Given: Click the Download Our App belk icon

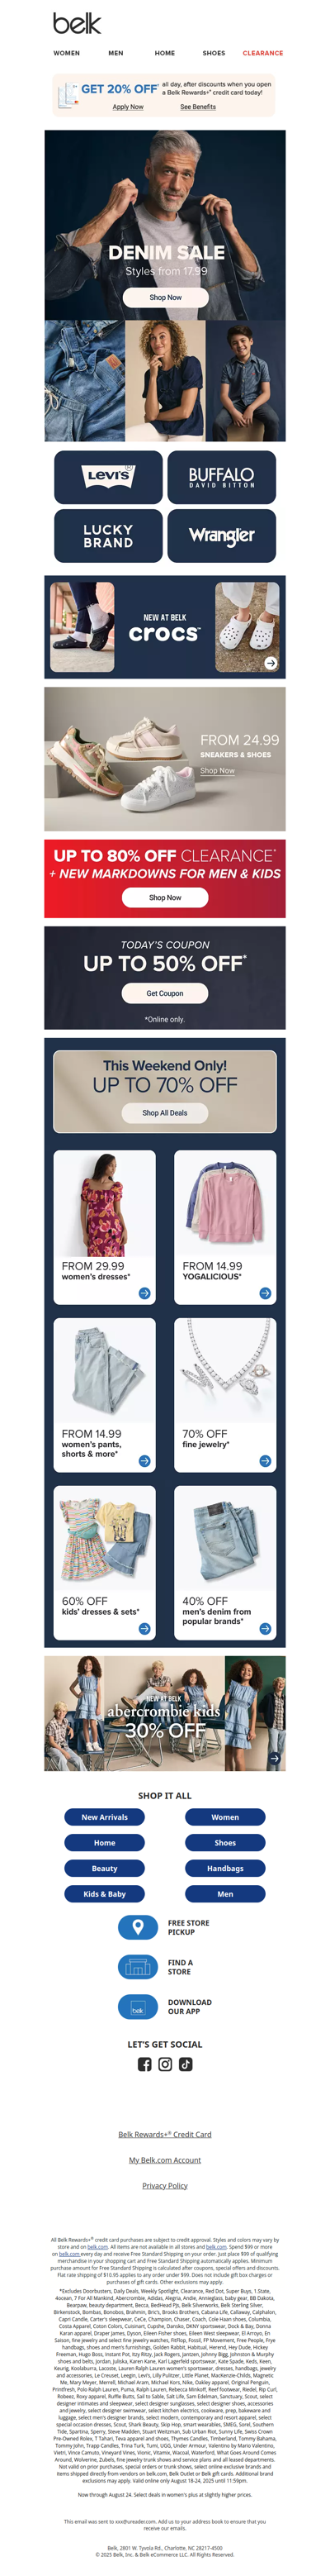Looking at the screenshot, I should pos(138,2006).
